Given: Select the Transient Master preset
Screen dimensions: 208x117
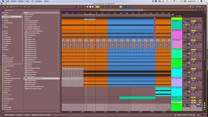Looking at the screenshot, I should pyautogui.click(x=32, y=80).
